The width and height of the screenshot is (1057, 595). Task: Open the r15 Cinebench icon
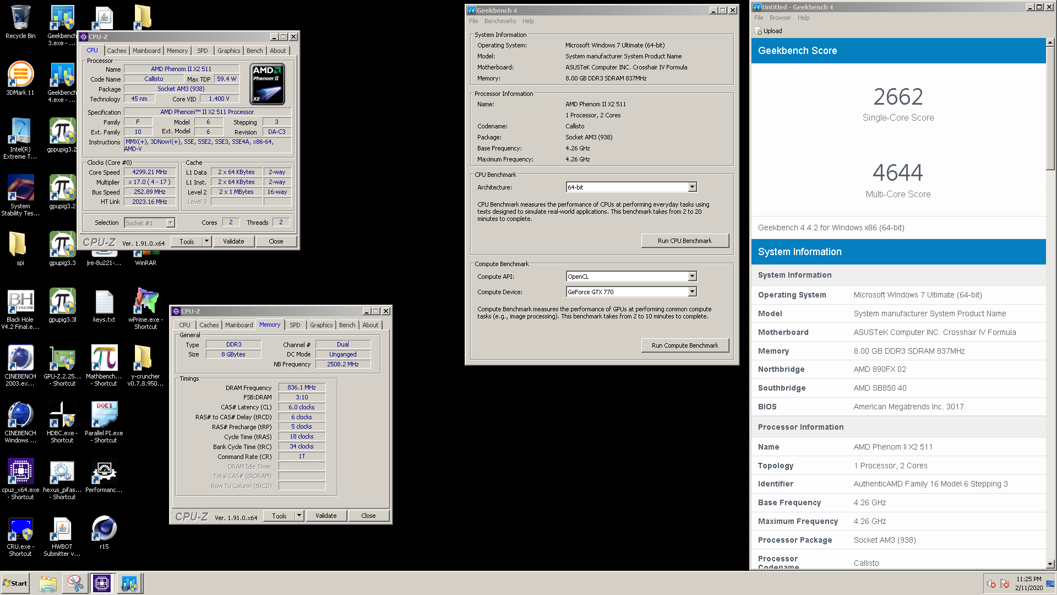coord(104,532)
